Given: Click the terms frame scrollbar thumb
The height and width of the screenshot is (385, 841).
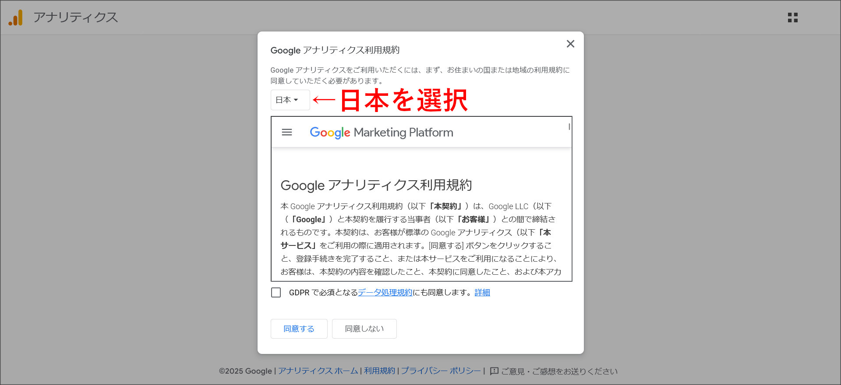Looking at the screenshot, I should click(569, 126).
